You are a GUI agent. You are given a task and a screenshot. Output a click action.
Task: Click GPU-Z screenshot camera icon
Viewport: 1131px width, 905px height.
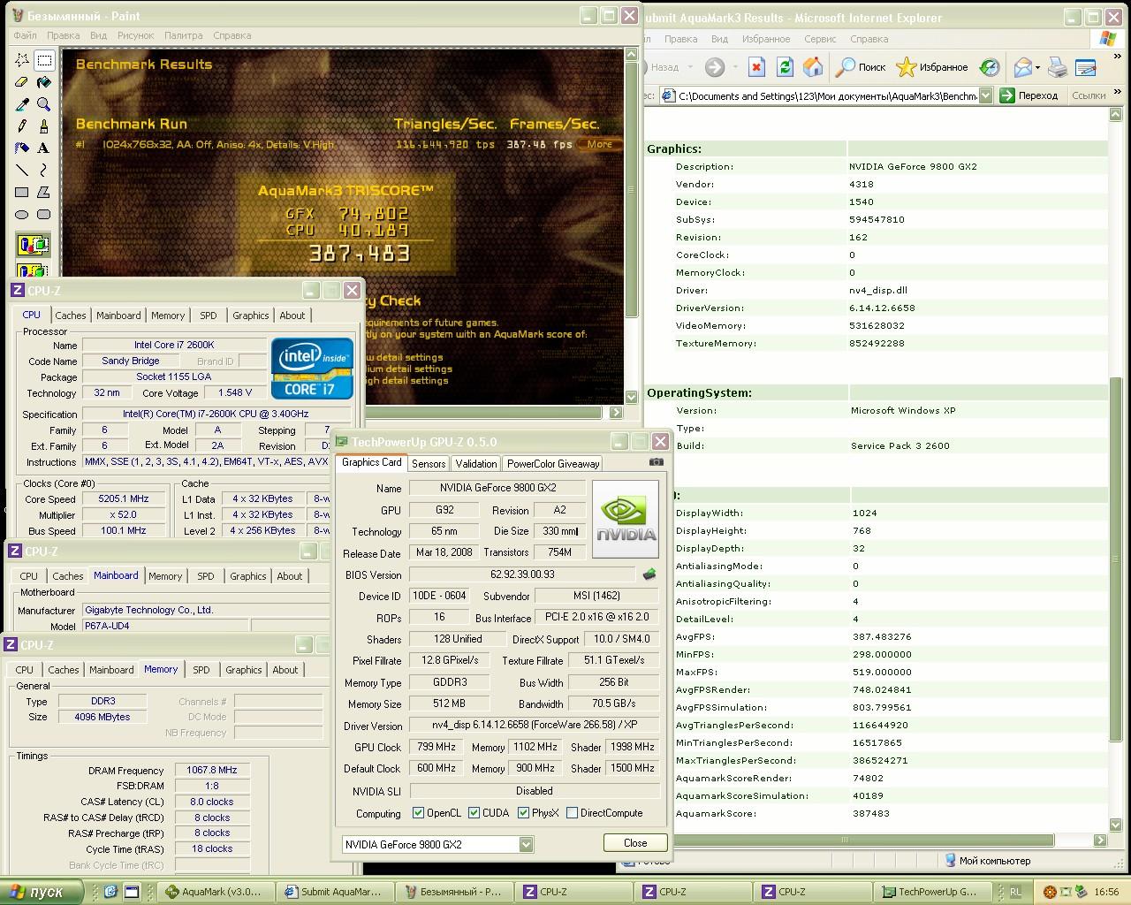coord(657,462)
